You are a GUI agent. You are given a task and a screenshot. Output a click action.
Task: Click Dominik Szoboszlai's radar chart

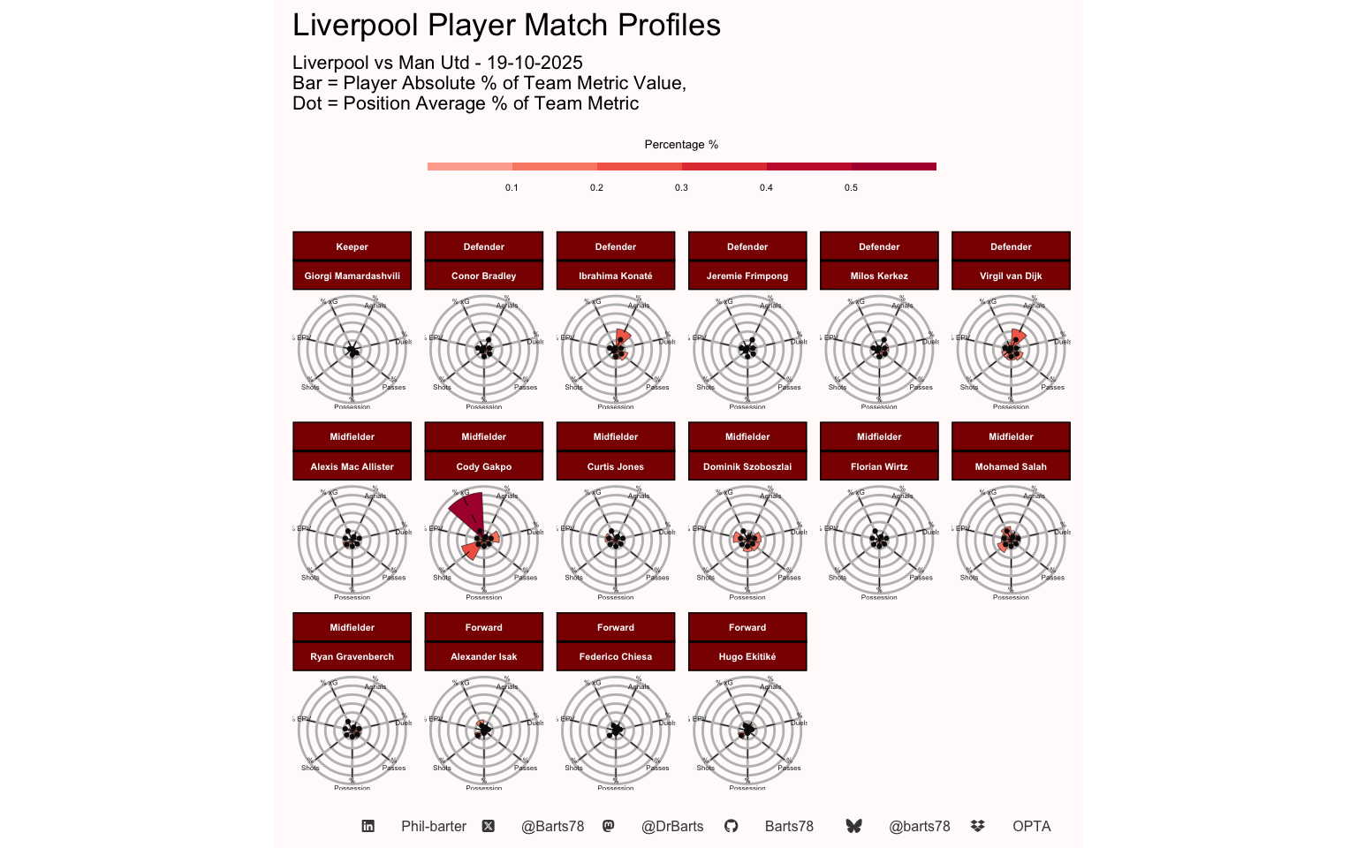[x=747, y=539]
